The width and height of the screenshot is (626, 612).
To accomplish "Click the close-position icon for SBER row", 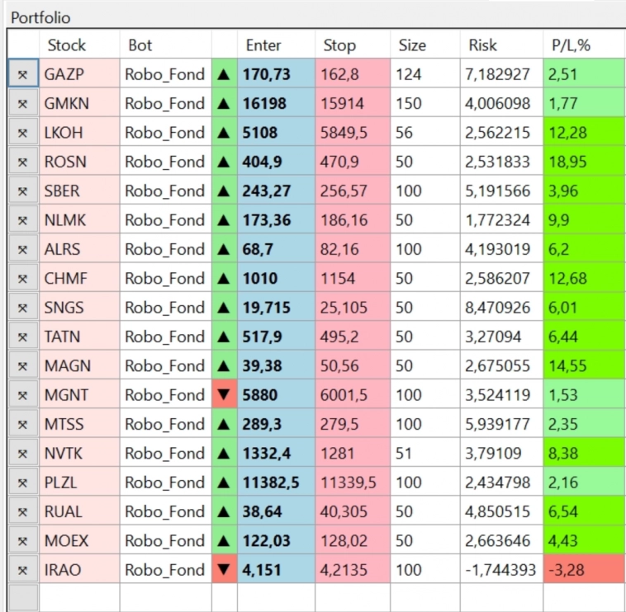I will 23,191.
